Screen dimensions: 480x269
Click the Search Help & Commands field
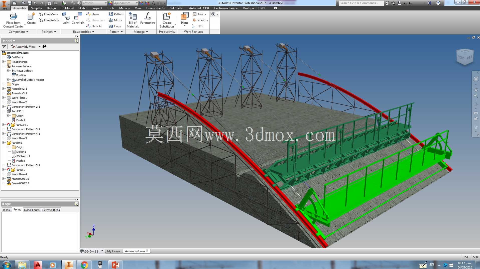click(362, 3)
